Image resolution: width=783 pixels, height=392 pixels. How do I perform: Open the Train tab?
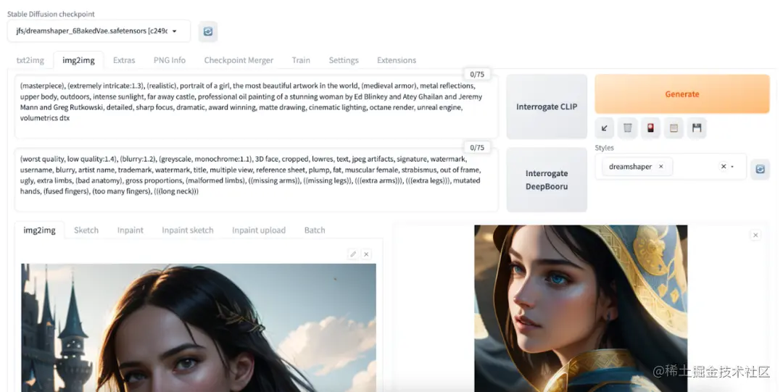coord(301,60)
